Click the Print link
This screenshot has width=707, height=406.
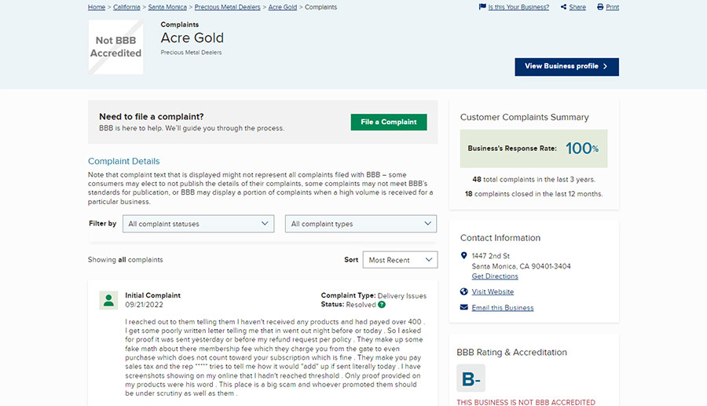(x=612, y=7)
